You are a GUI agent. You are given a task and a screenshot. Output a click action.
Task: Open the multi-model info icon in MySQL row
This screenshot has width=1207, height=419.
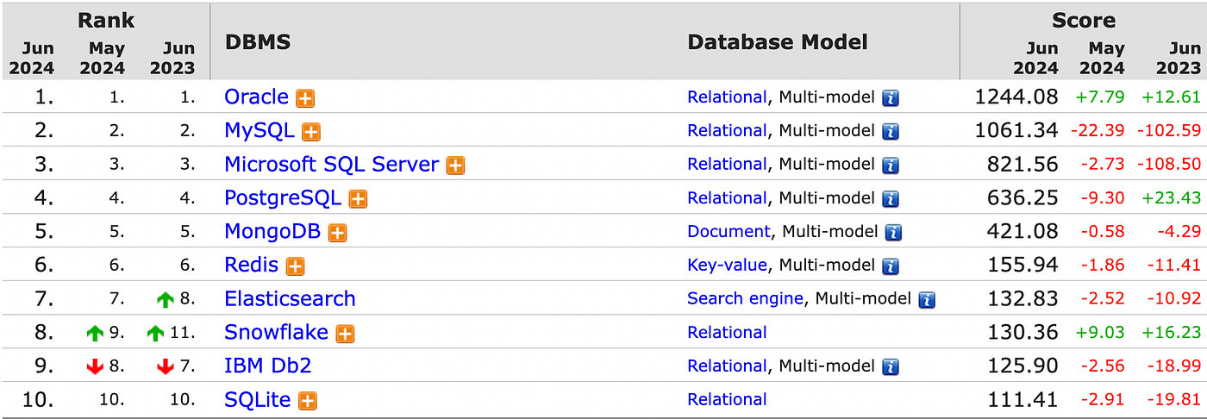pyautogui.click(x=891, y=132)
